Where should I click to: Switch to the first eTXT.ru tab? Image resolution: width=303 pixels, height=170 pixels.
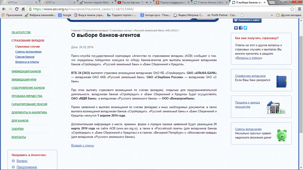pyautogui.click(x=19, y=2)
